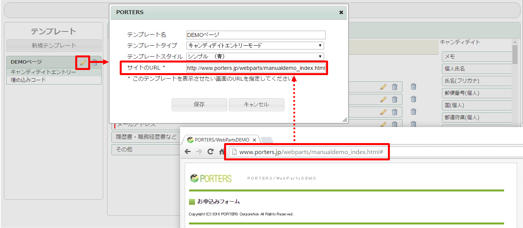This screenshot has width=523, height=228.
Task: Click the PORTERS/WebPartsDEMO page header text
Action: point(282,178)
